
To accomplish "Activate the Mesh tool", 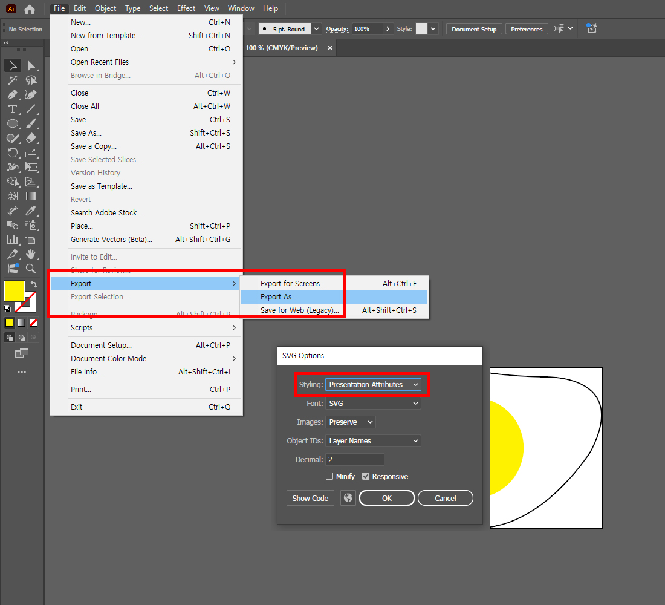I will 13,196.
